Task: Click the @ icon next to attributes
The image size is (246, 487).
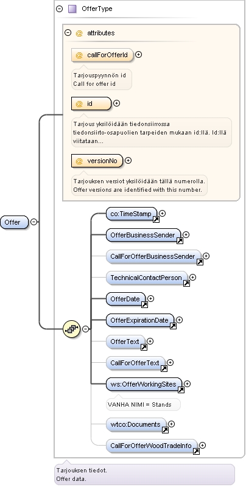Action: (79, 33)
